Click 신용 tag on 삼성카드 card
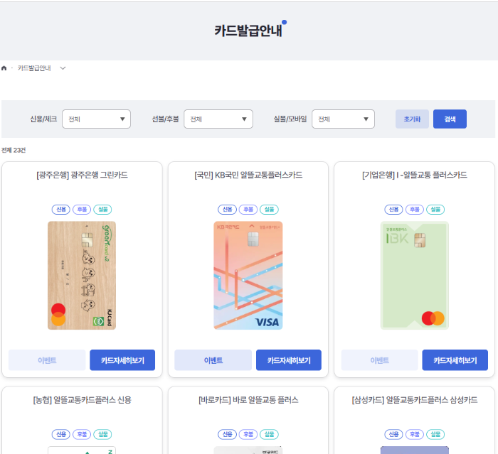Viewport: 498px width, 454px height. click(x=394, y=434)
